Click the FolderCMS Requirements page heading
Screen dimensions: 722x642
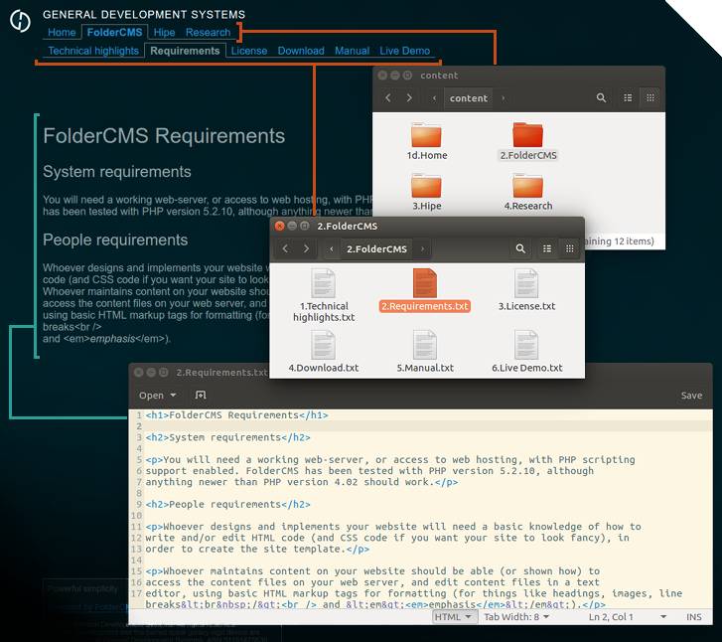[164, 136]
